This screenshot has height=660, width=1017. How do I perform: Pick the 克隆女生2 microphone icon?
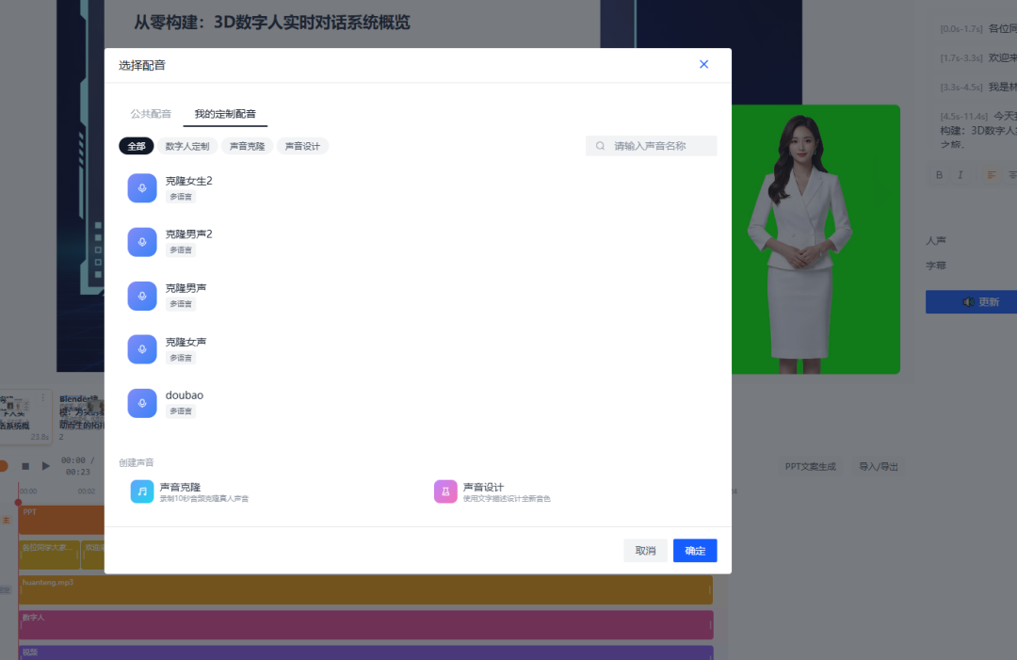coord(142,188)
